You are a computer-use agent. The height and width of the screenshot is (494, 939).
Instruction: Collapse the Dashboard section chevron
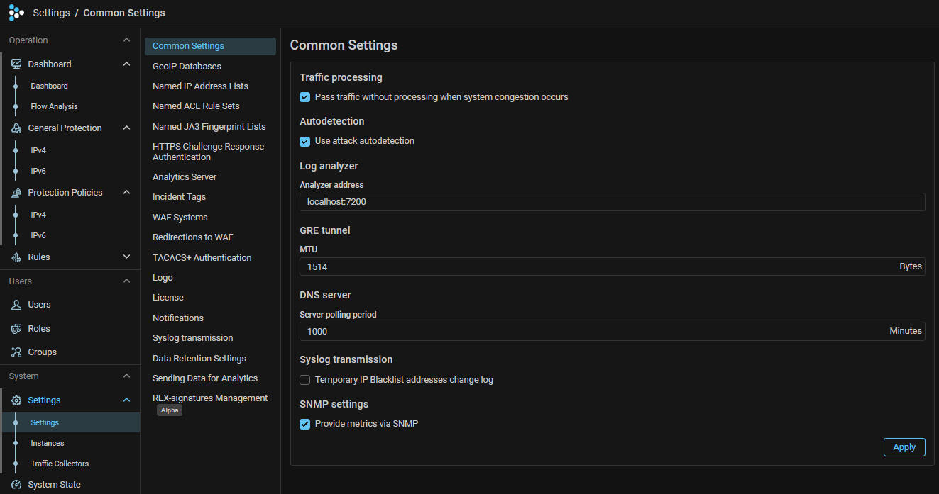(x=126, y=64)
